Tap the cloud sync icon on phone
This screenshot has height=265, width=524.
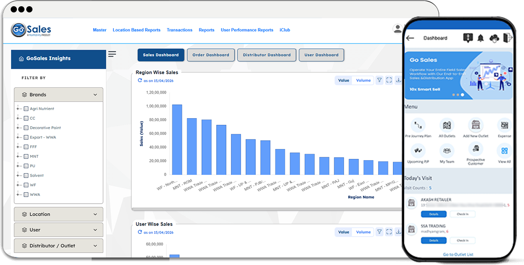click(x=494, y=38)
